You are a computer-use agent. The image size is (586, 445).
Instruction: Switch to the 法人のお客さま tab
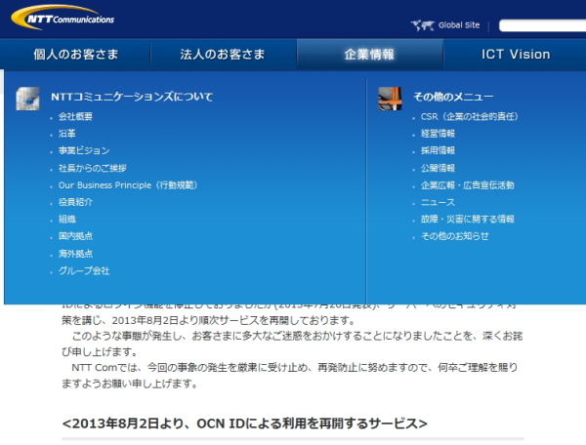(222, 55)
